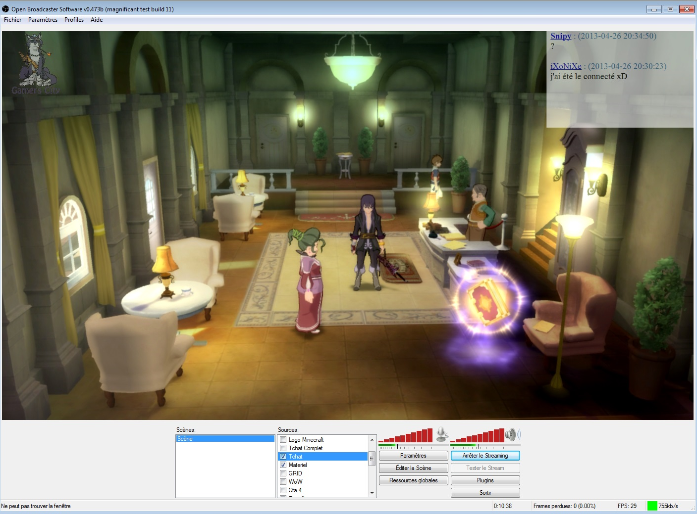This screenshot has height=514, width=697.
Task: Click the Tester le Stream button
Action: (x=485, y=468)
